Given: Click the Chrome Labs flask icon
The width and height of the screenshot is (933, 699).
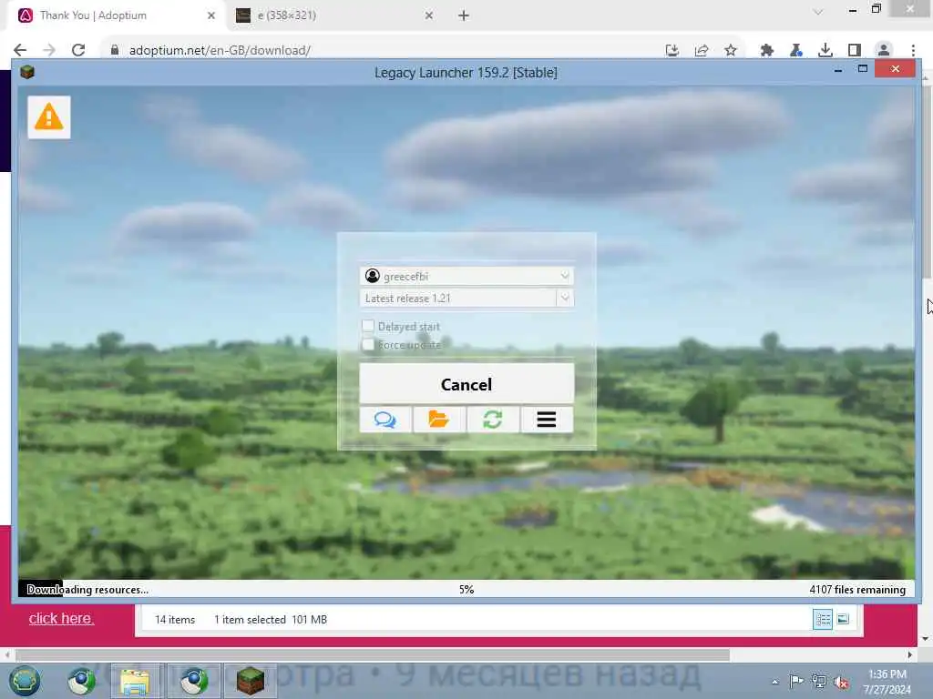Looking at the screenshot, I should pos(796,51).
